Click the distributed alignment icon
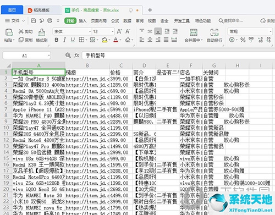This screenshot has width=275, height=215. 174,40
